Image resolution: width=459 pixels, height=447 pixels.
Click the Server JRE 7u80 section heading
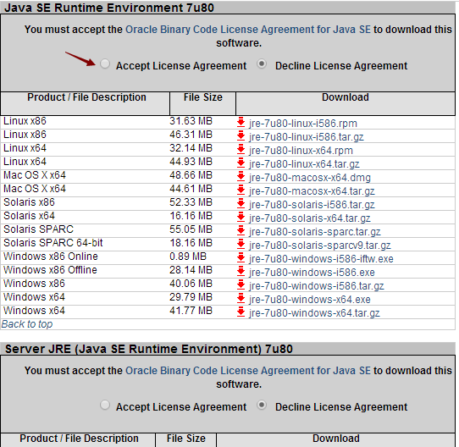(149, 349)
